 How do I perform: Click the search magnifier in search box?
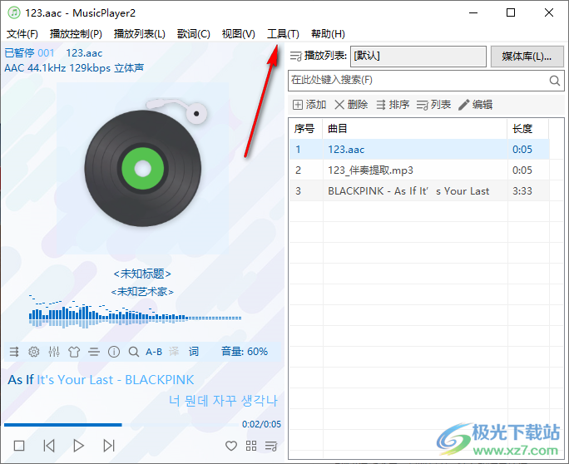[554, 80]
